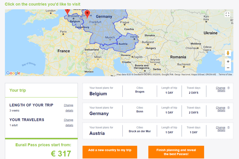Click the Google logo on the map
239x159 pixels.
(13, 73)
